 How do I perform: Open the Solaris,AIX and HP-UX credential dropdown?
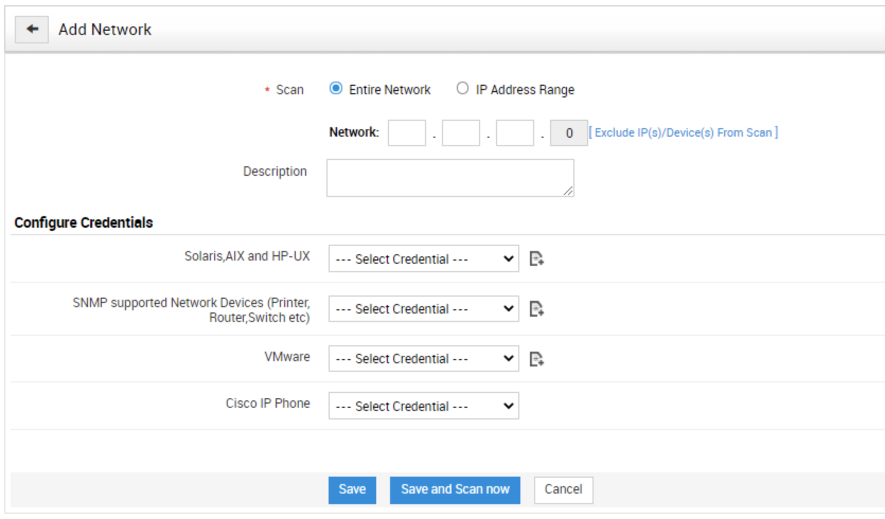(423, 258)
